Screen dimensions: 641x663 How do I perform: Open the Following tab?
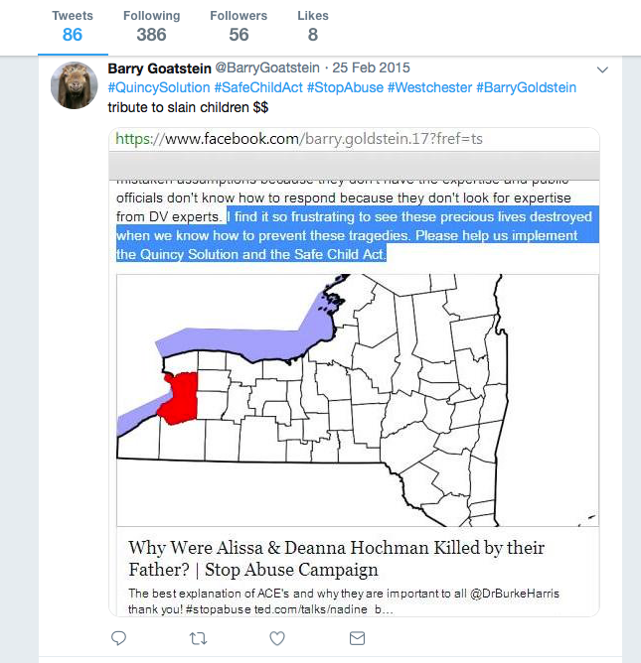pyautogui.click(x=151, y=26)
